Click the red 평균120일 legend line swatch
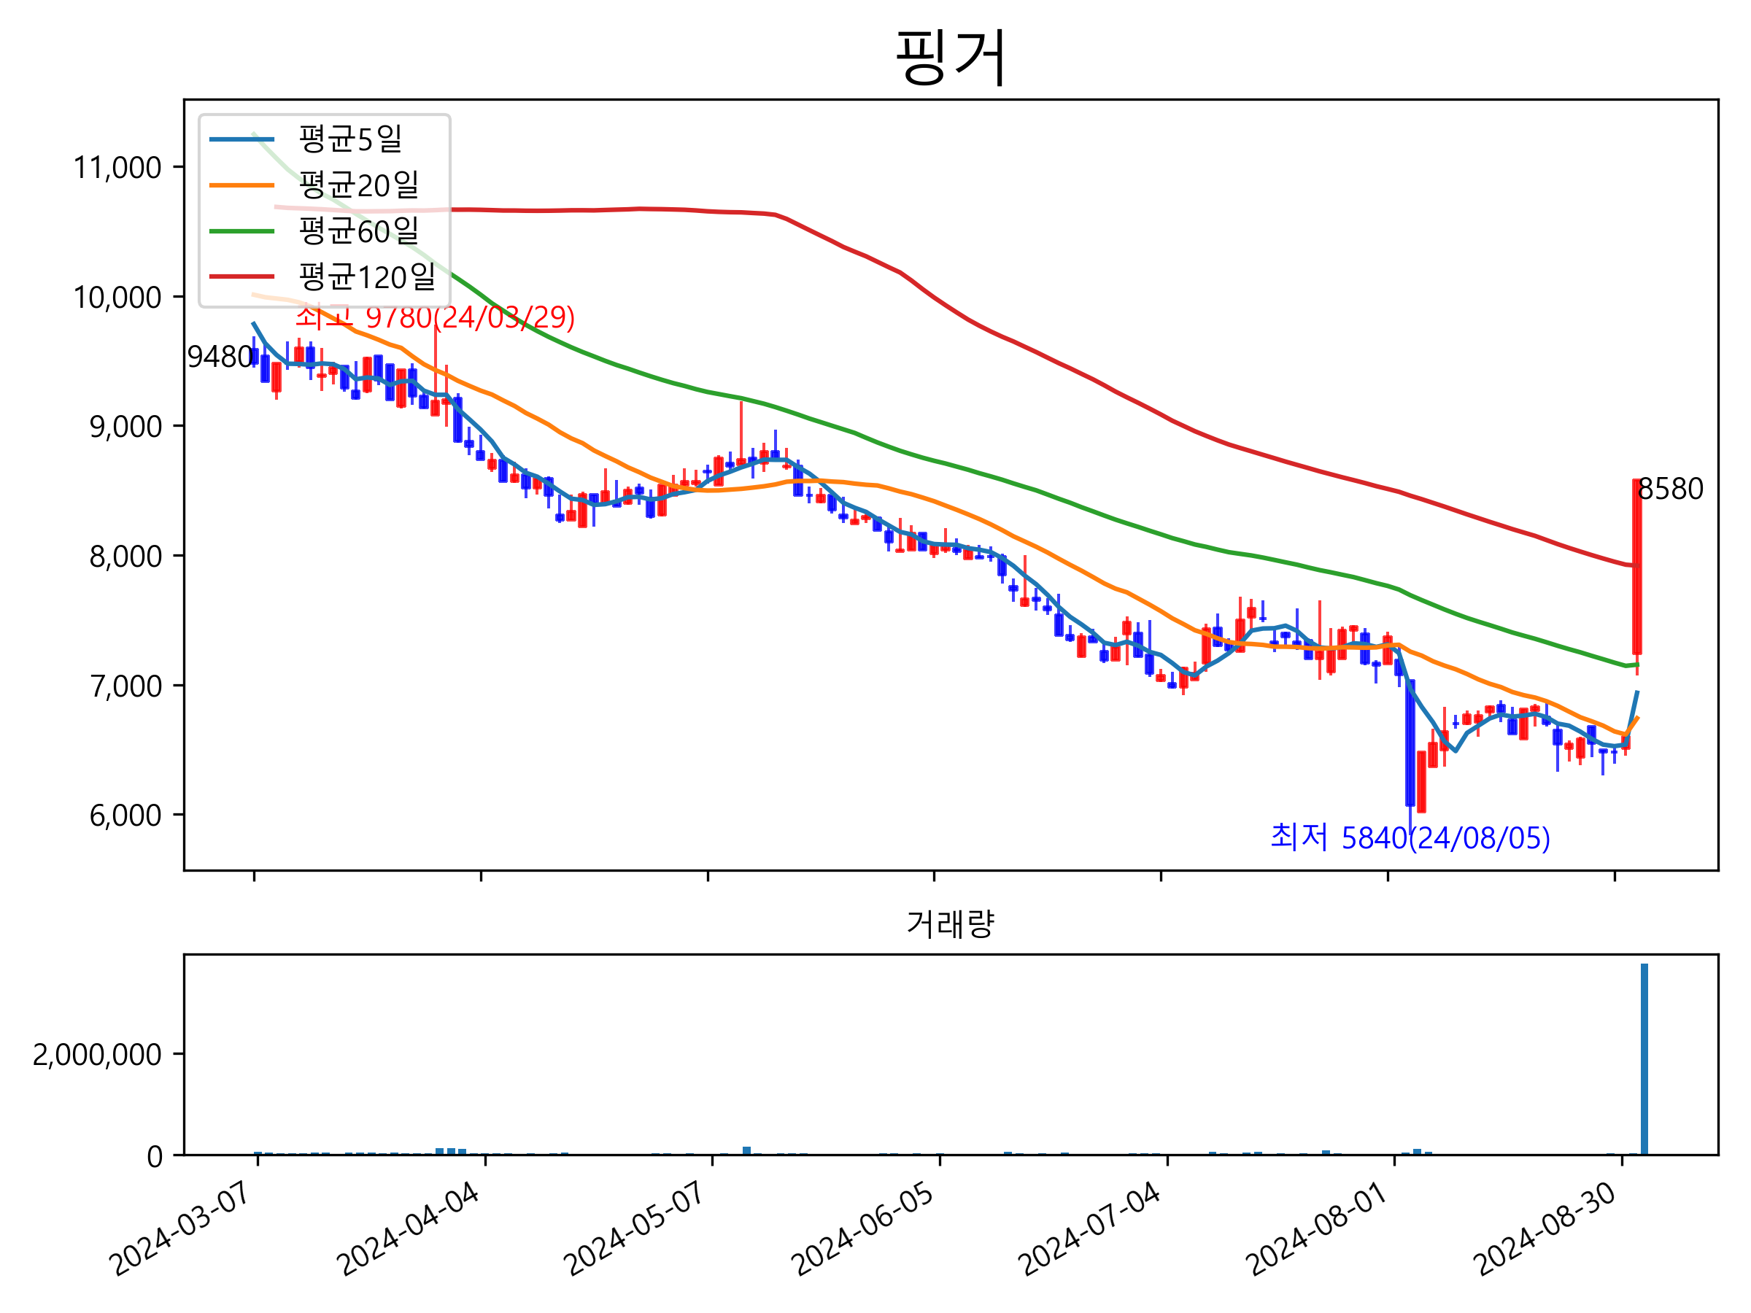This screenshot has height=1313, width=1751. click(x=241, y=277)
